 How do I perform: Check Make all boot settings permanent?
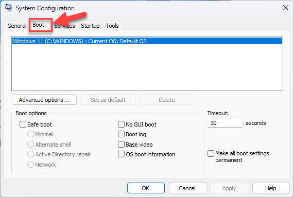coord(211,153)
